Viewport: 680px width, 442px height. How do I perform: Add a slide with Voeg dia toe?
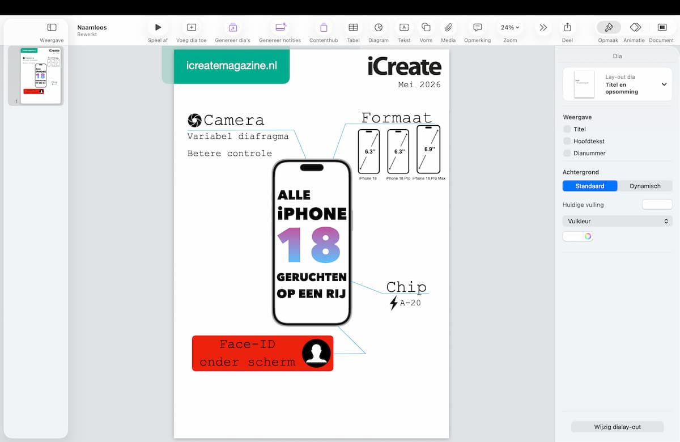coord(192,27)
